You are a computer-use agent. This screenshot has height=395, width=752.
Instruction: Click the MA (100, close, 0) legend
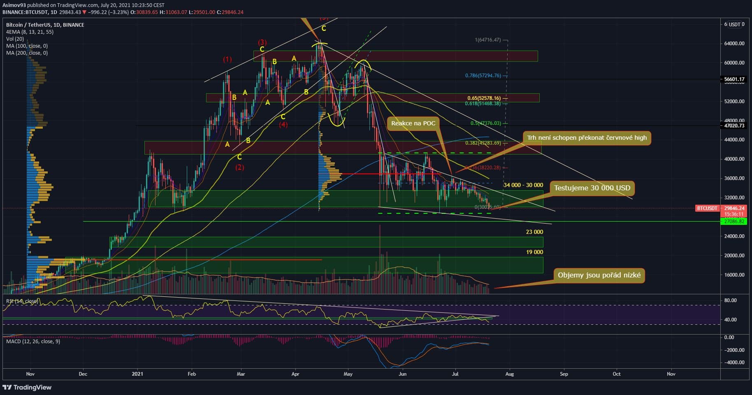point(27,46)
